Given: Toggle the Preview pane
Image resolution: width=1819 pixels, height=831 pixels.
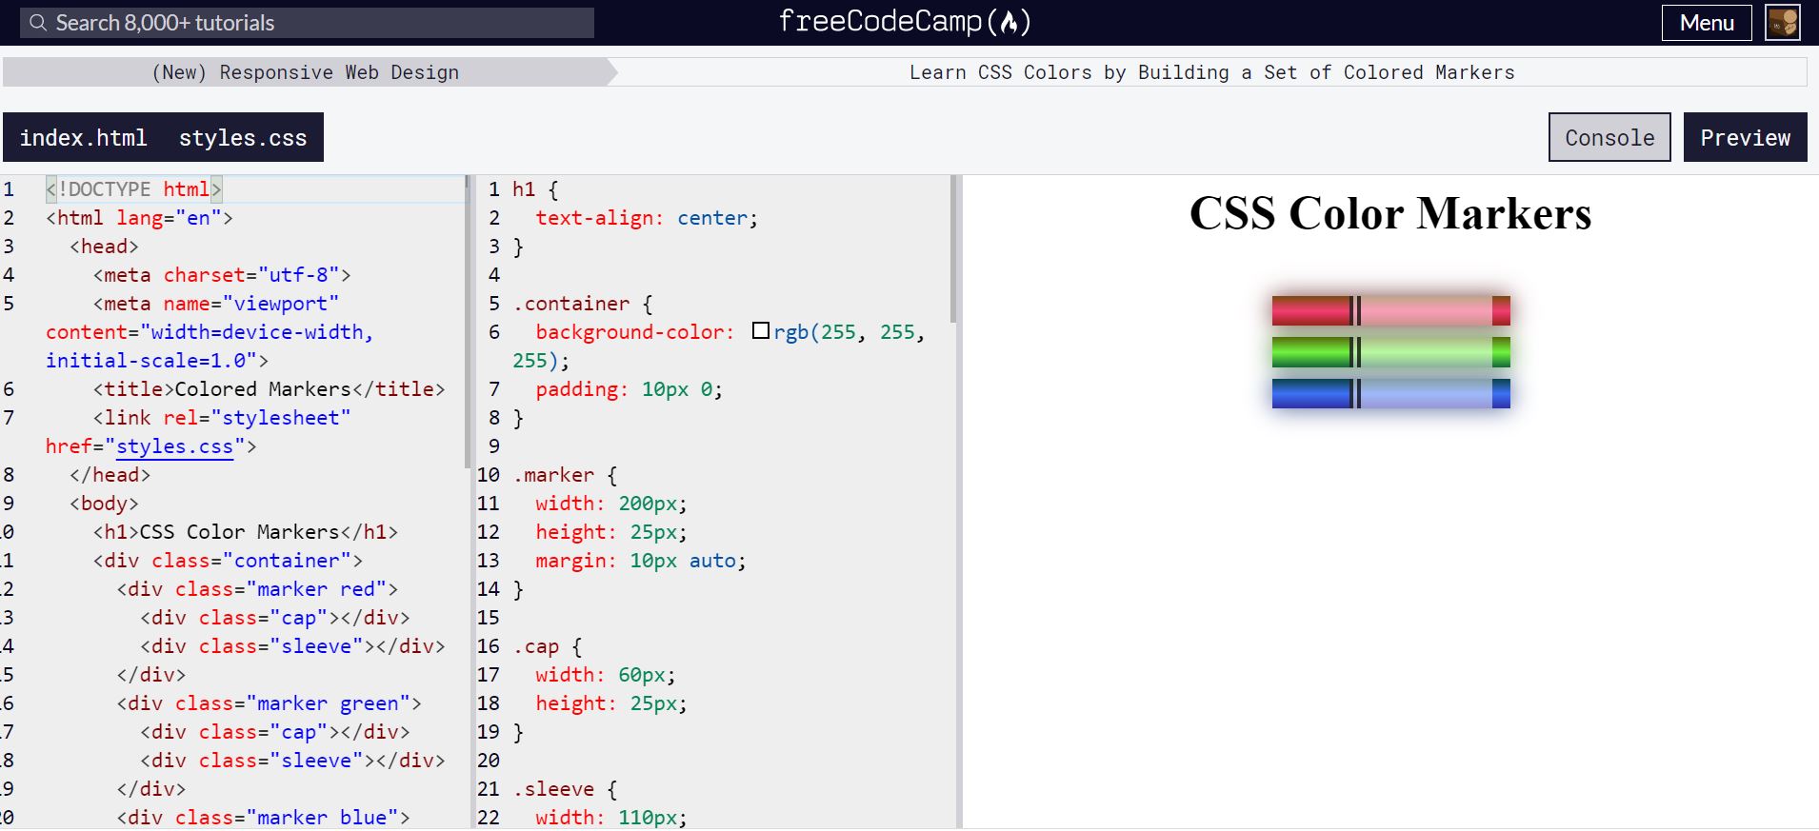Looking at the screenshot, I should (1745, 137).
